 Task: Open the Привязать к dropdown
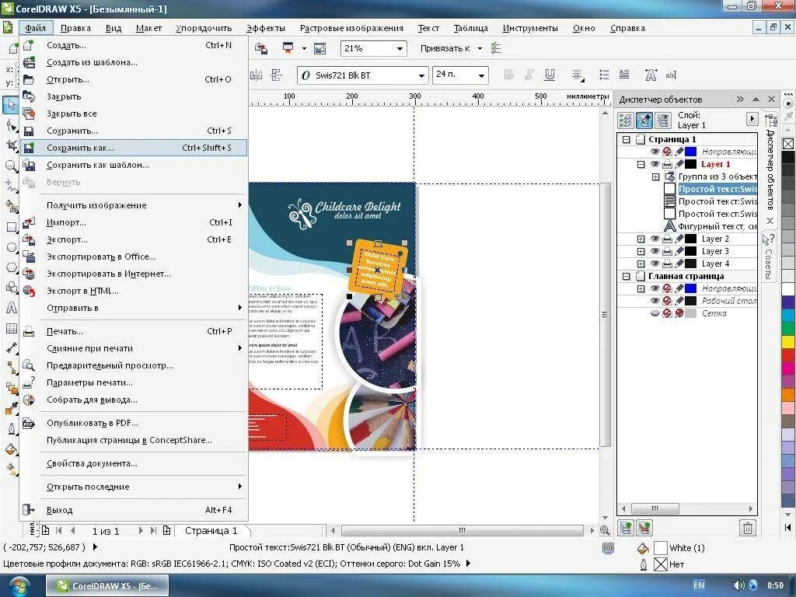[x=479, y=49]
